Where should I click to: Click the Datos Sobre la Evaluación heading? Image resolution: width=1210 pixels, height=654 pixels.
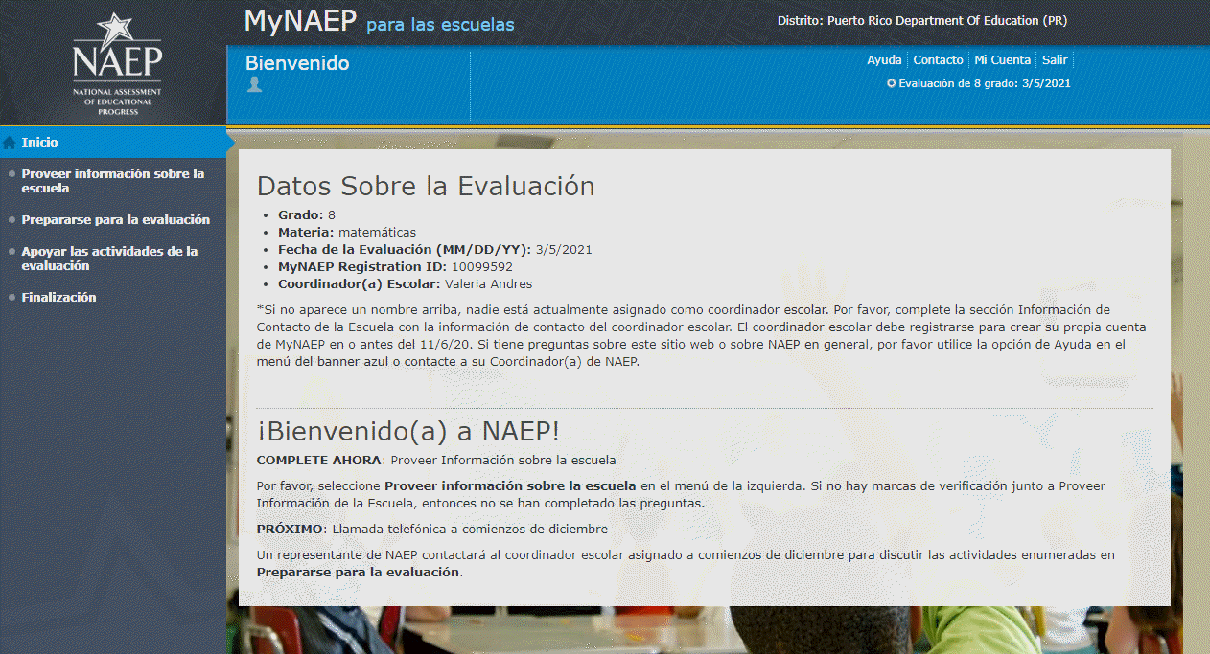pyautogui.click(x=426, y=186)
